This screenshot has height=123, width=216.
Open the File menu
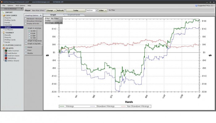coord(4,6)
